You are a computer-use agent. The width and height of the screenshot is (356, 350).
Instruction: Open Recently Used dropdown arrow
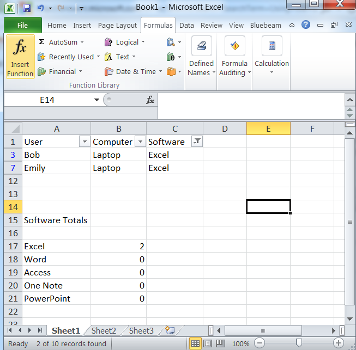coord(98,57)
